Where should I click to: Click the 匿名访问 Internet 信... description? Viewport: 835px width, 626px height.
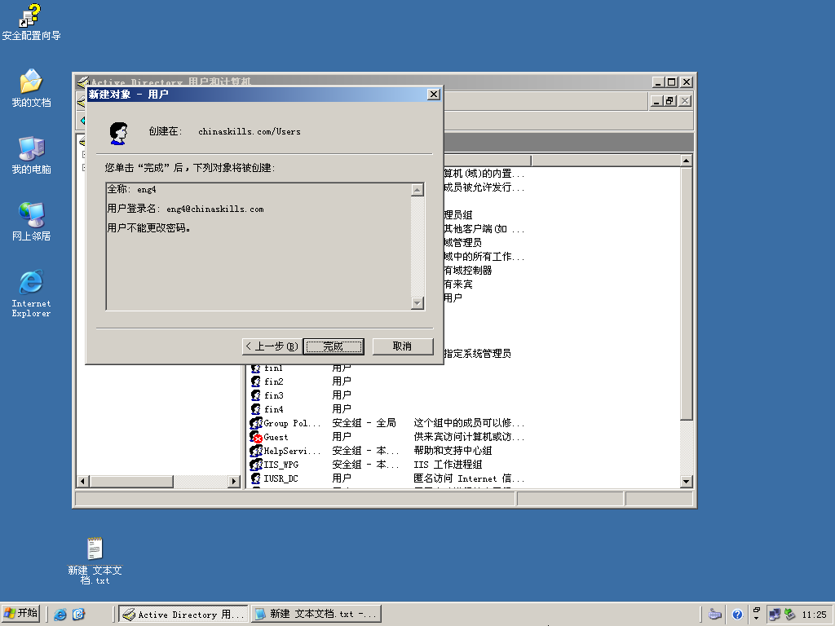click(469, 478)
